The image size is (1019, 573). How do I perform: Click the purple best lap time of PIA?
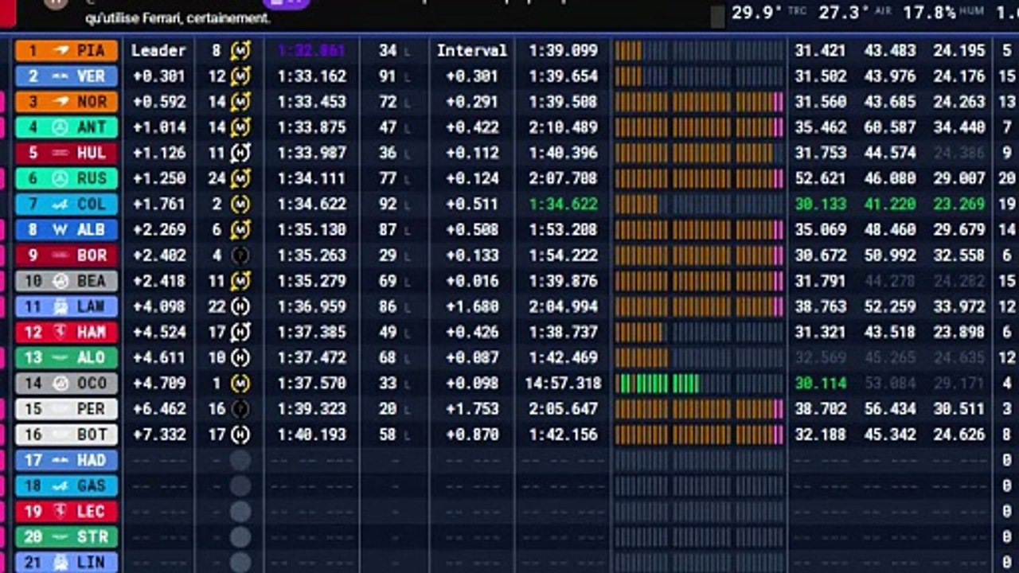(x=311, y=51)
